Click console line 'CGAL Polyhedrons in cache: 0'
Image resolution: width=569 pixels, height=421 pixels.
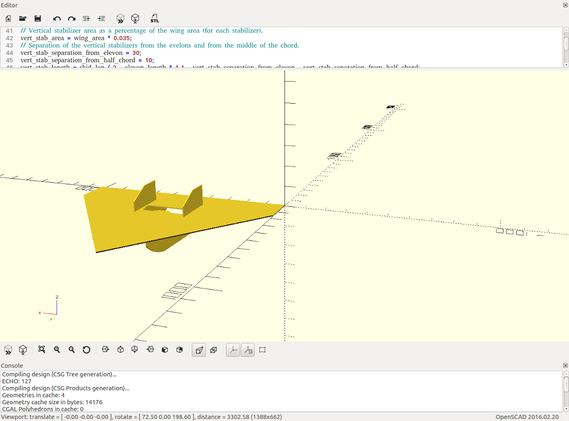(43, 408)
